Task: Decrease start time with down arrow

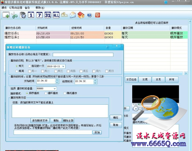Action: tap(57, 83)
